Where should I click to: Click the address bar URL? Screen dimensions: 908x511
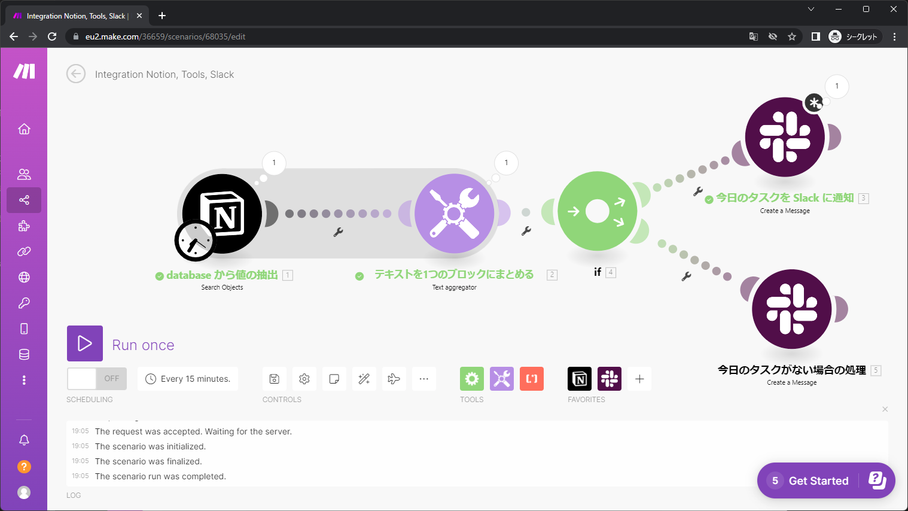pyautogui.click(x=165, y=36)
